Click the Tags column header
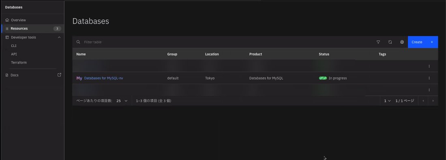Screen dimensions: 446x160 pos(382,54)
